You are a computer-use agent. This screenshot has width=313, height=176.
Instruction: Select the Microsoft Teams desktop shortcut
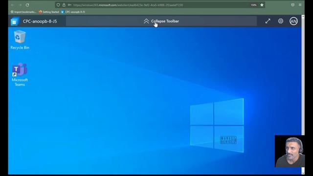tap(20, 74)
